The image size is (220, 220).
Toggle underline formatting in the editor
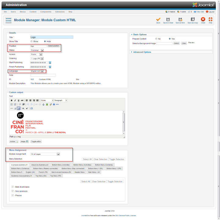(18, 100)
